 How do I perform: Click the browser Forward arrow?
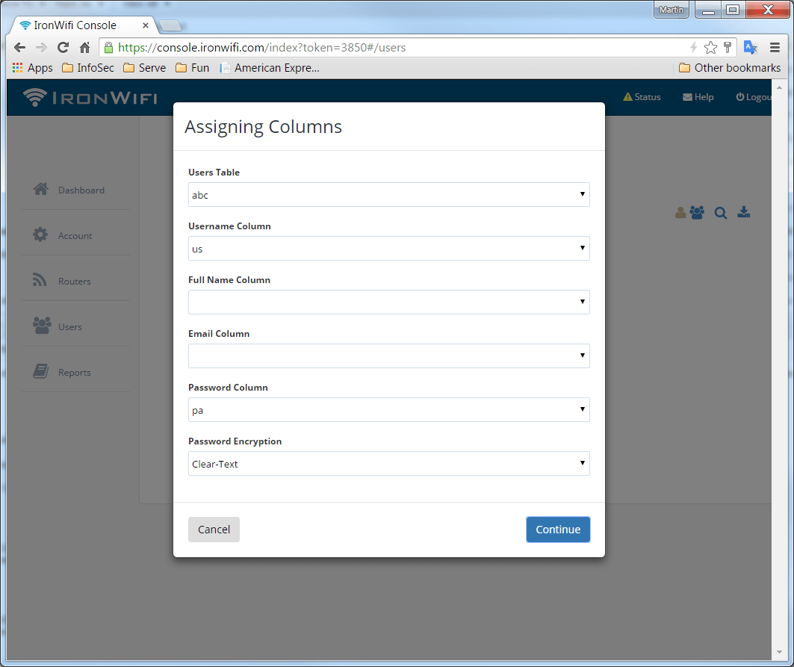point(42,48)
